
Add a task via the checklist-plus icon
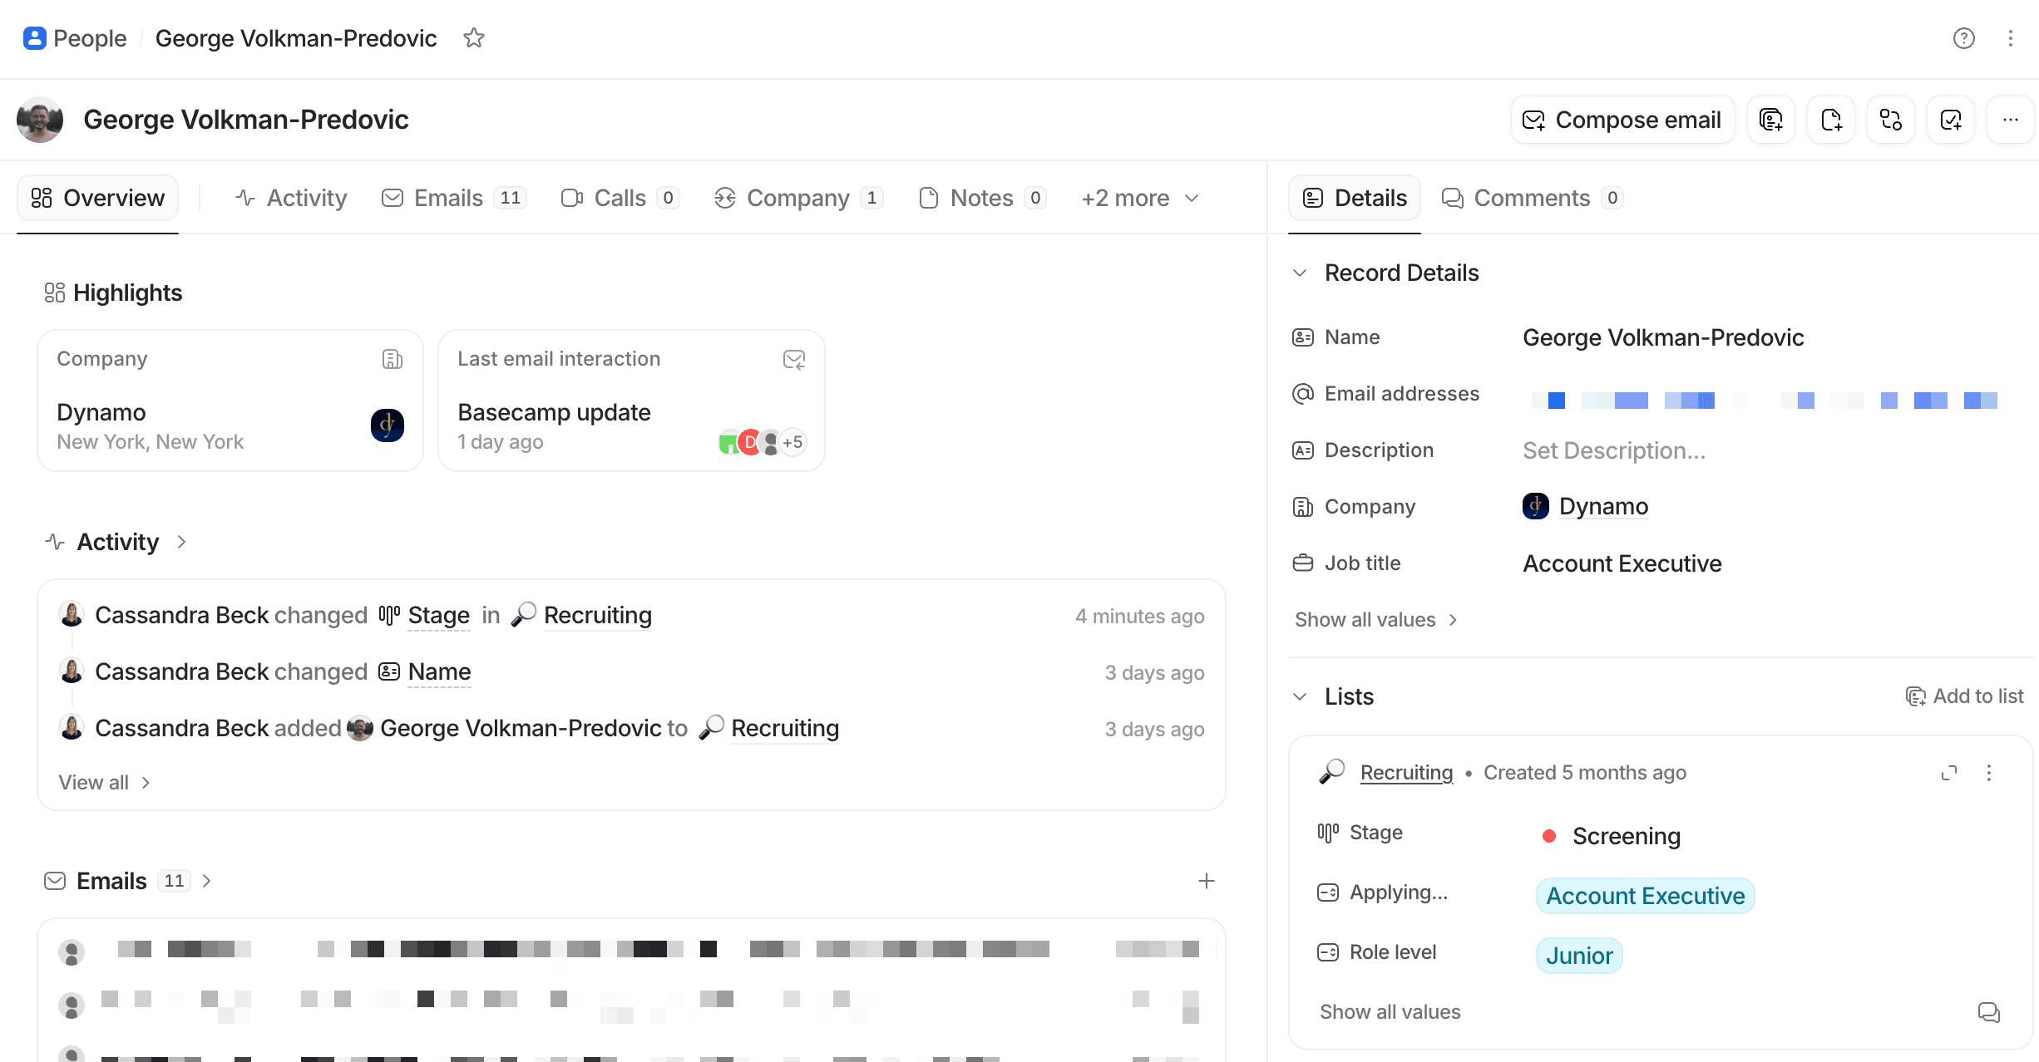click(1950, 119)
